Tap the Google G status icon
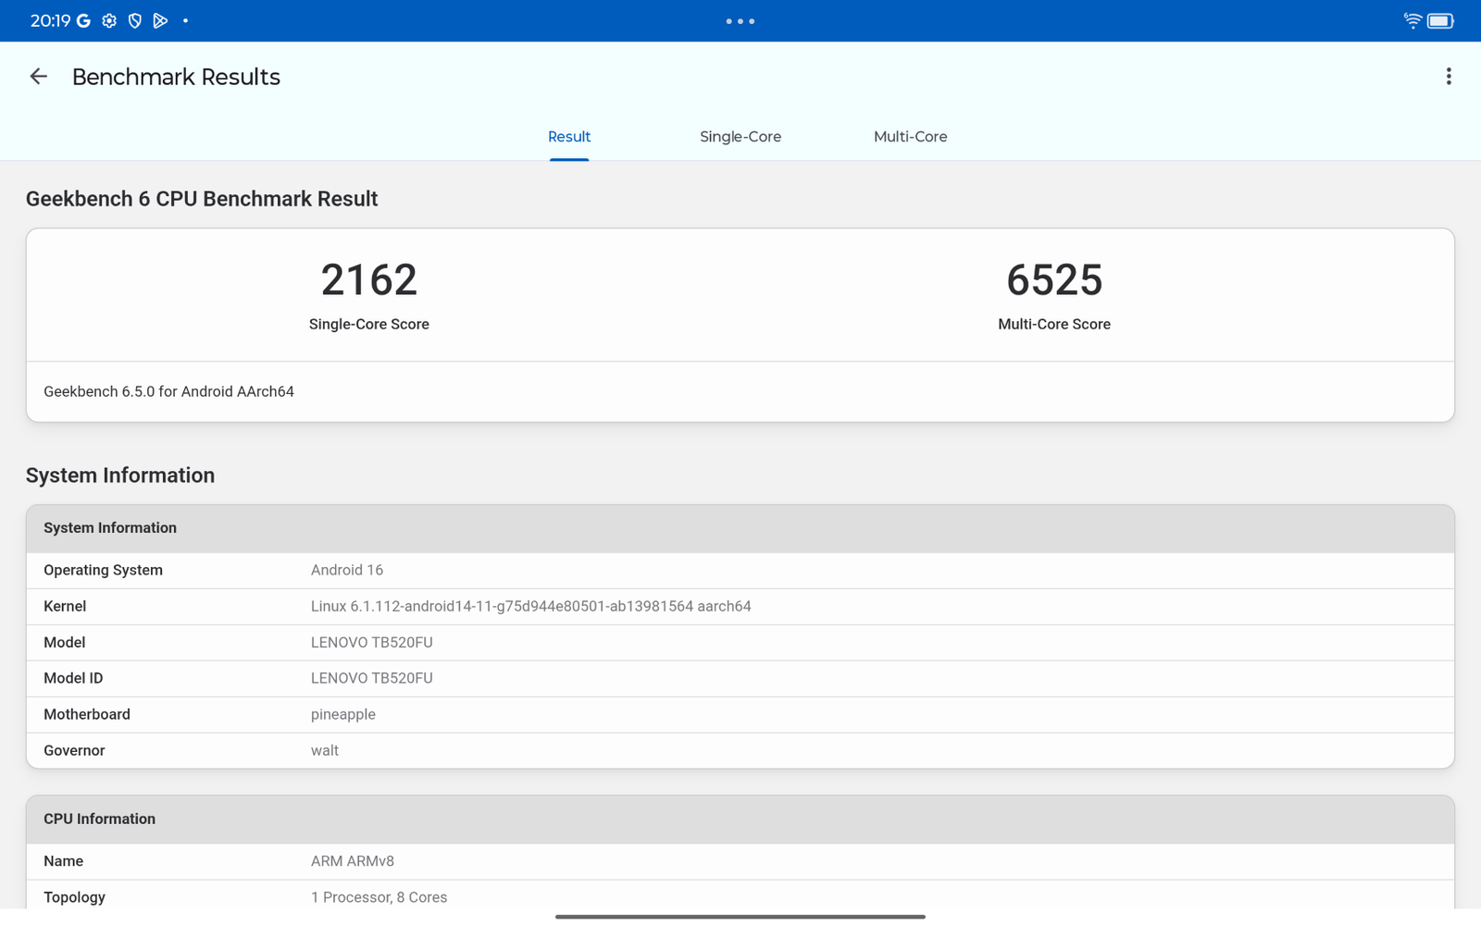Image resolution: width=1481 pixels, height=925 pixels. coord(83,20)
